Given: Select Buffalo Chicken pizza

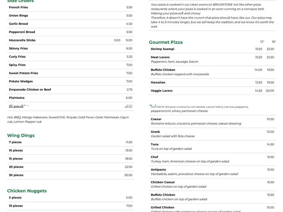Looking at the screenshot, I should coord(163,70).
